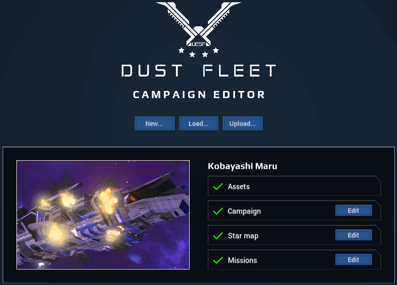The height and width of the screenshot is (285, 397).
Task: Choose the Upload... button
Action: point(242,123)
